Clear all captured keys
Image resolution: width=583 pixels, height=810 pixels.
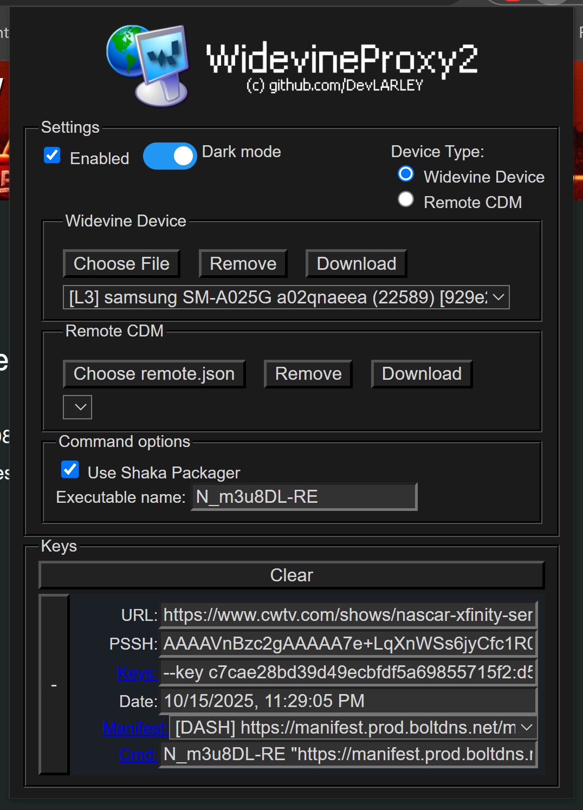pos(291,575)
